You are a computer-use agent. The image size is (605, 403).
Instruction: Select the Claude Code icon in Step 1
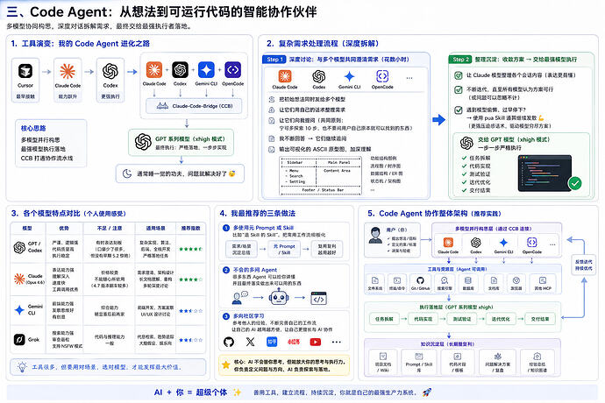click(285, 76)
